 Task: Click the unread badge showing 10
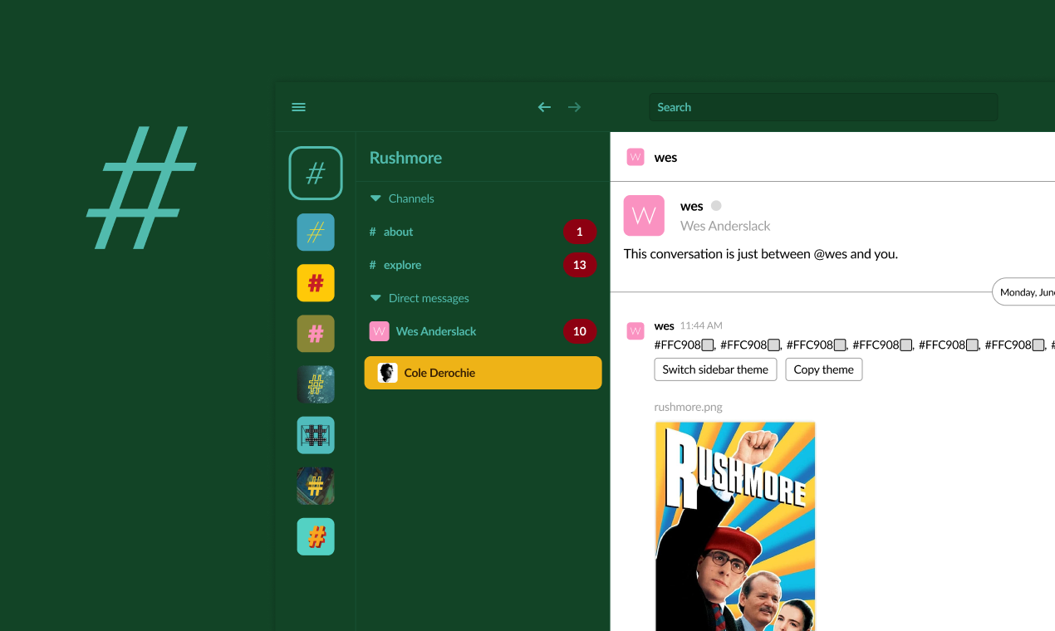pyautogui.click(x=580, y=331)
